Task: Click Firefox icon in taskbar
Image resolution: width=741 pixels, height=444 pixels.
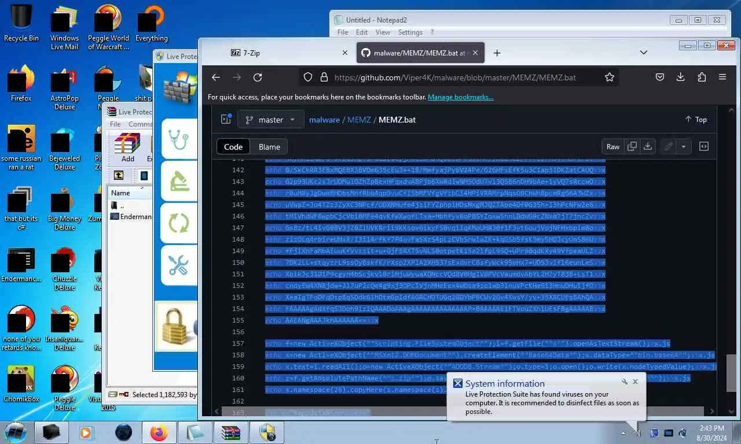Action: [x=158, y=432]
